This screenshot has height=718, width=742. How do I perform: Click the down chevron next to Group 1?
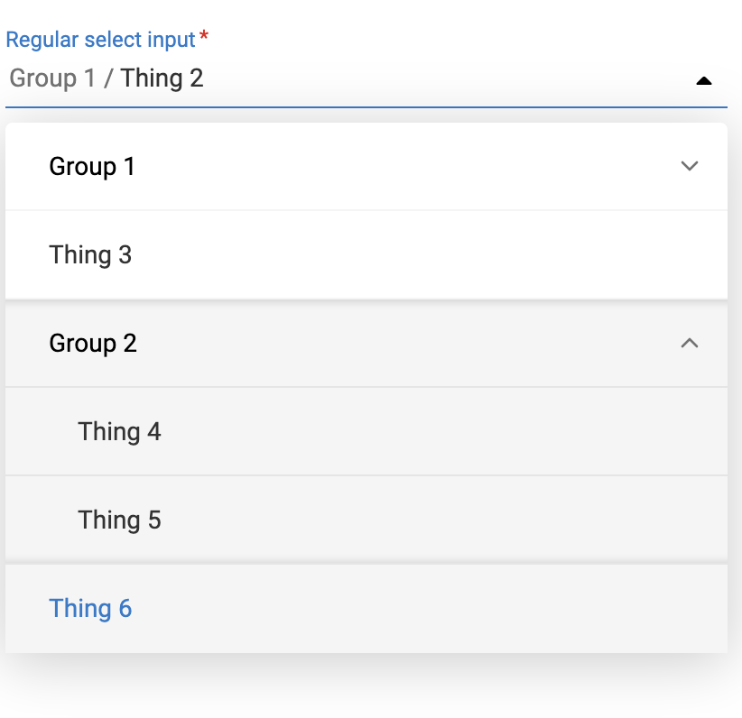690,166
